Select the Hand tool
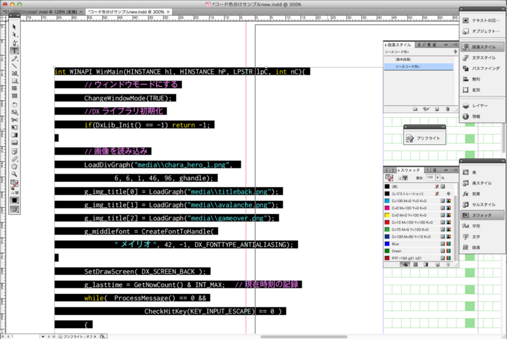 pyautogui.click(x=15, y=167)
